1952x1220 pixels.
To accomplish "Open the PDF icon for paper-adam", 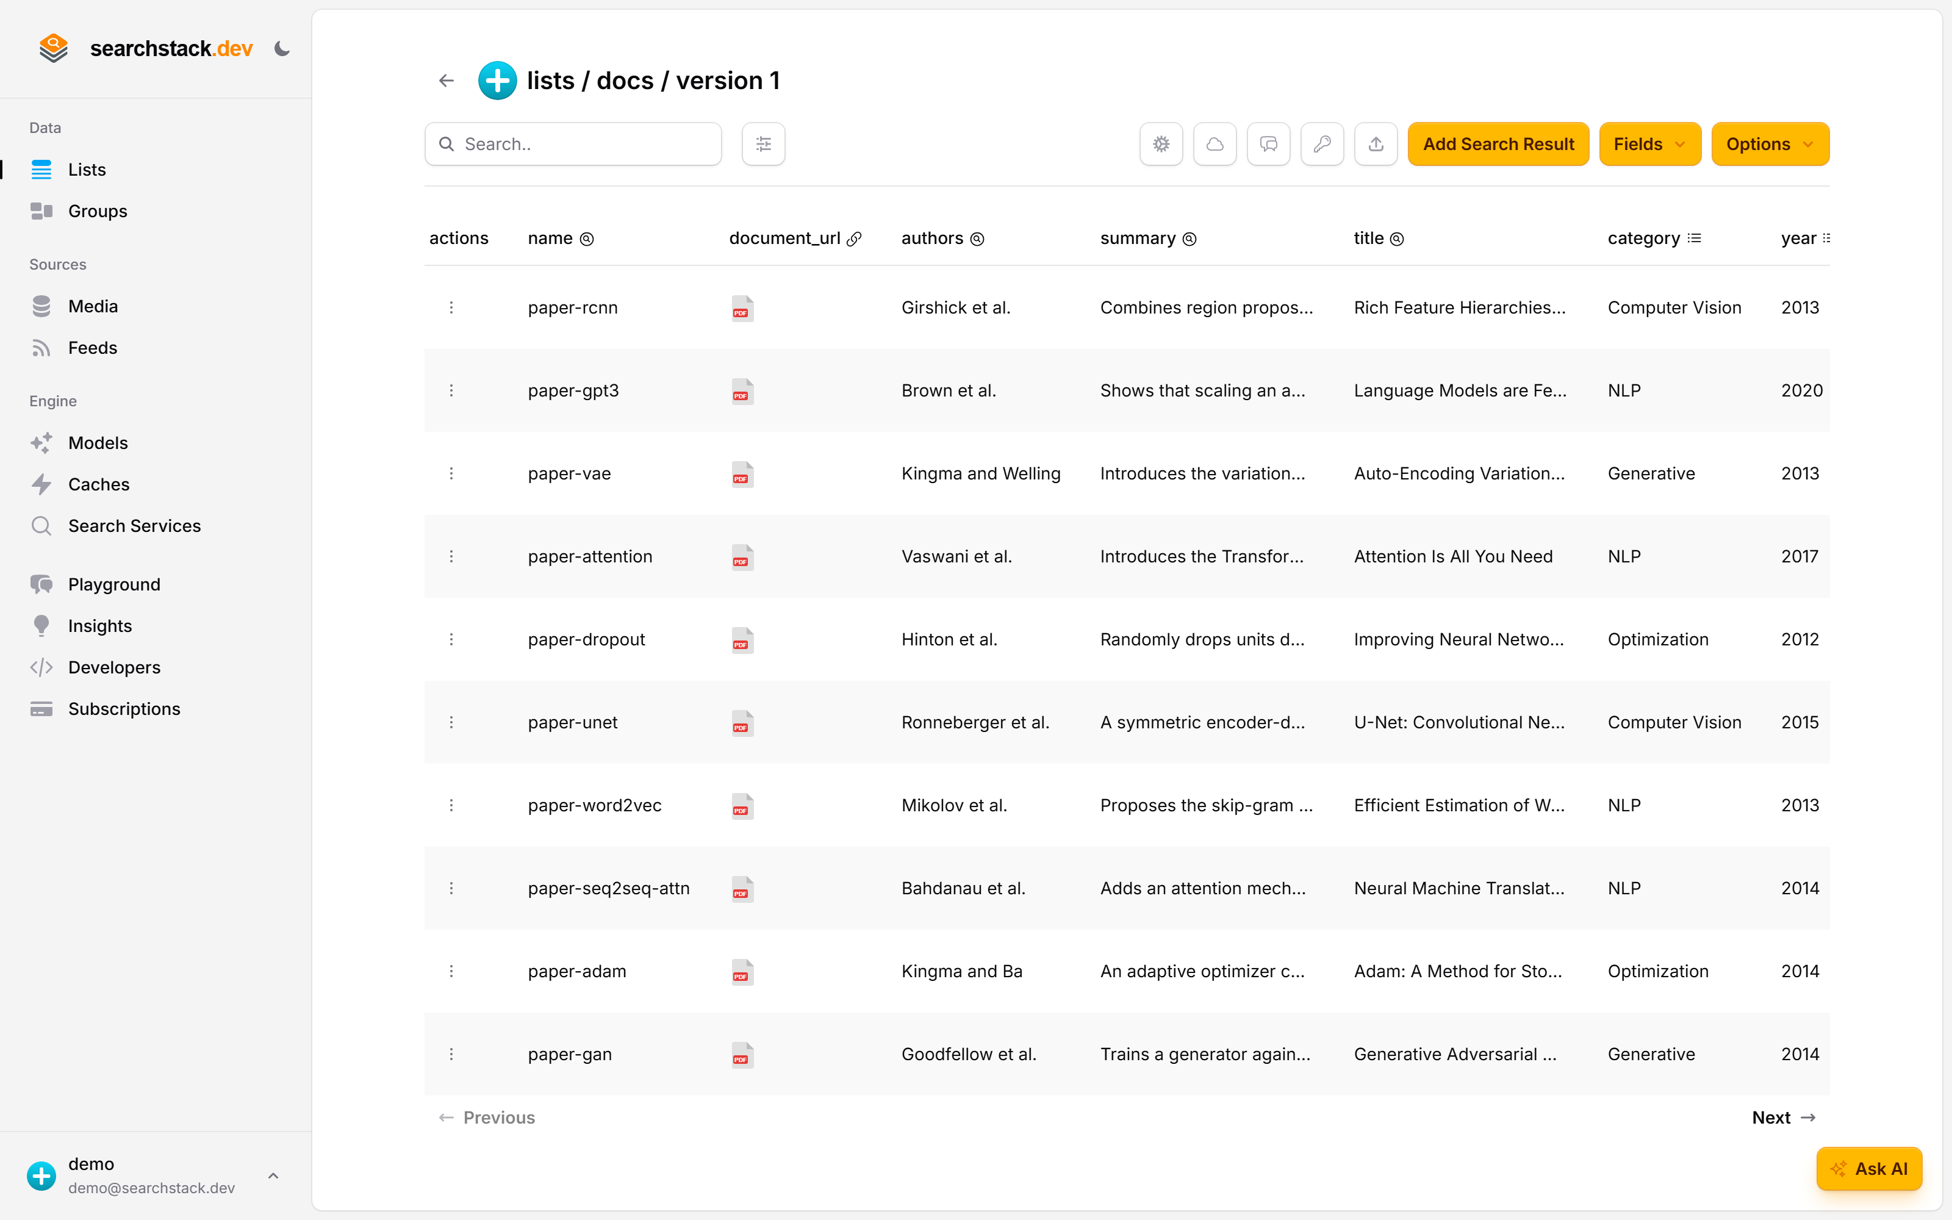I will [x=742, y=972].
